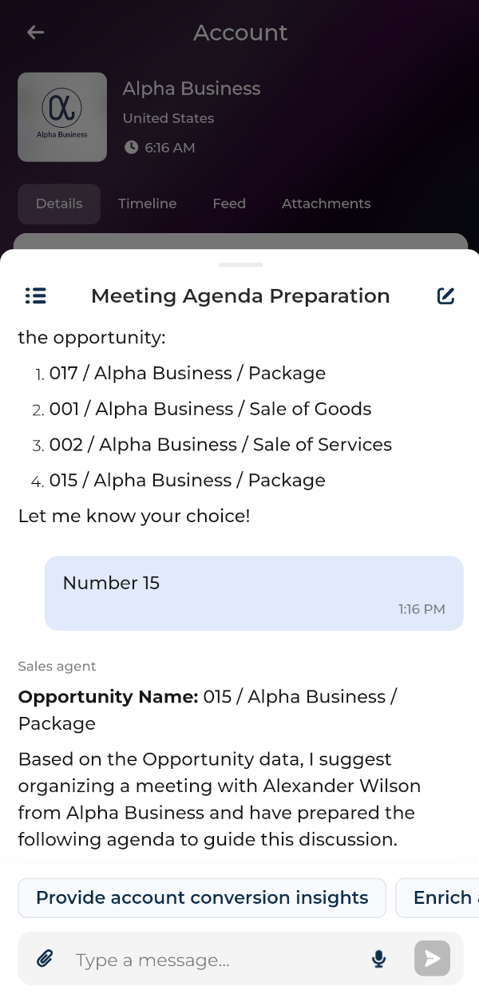Select 017 / Alpha Business / Package option
The width and height of the screenshot is (479, 994).
pyautogui.click(x=187, y=374)
